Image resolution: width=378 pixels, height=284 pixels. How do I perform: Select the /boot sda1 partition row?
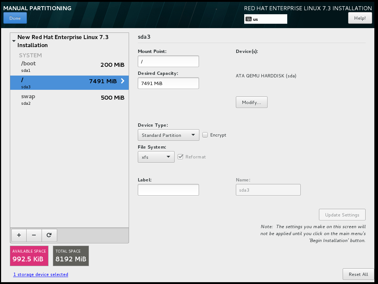tap(69, 66)
